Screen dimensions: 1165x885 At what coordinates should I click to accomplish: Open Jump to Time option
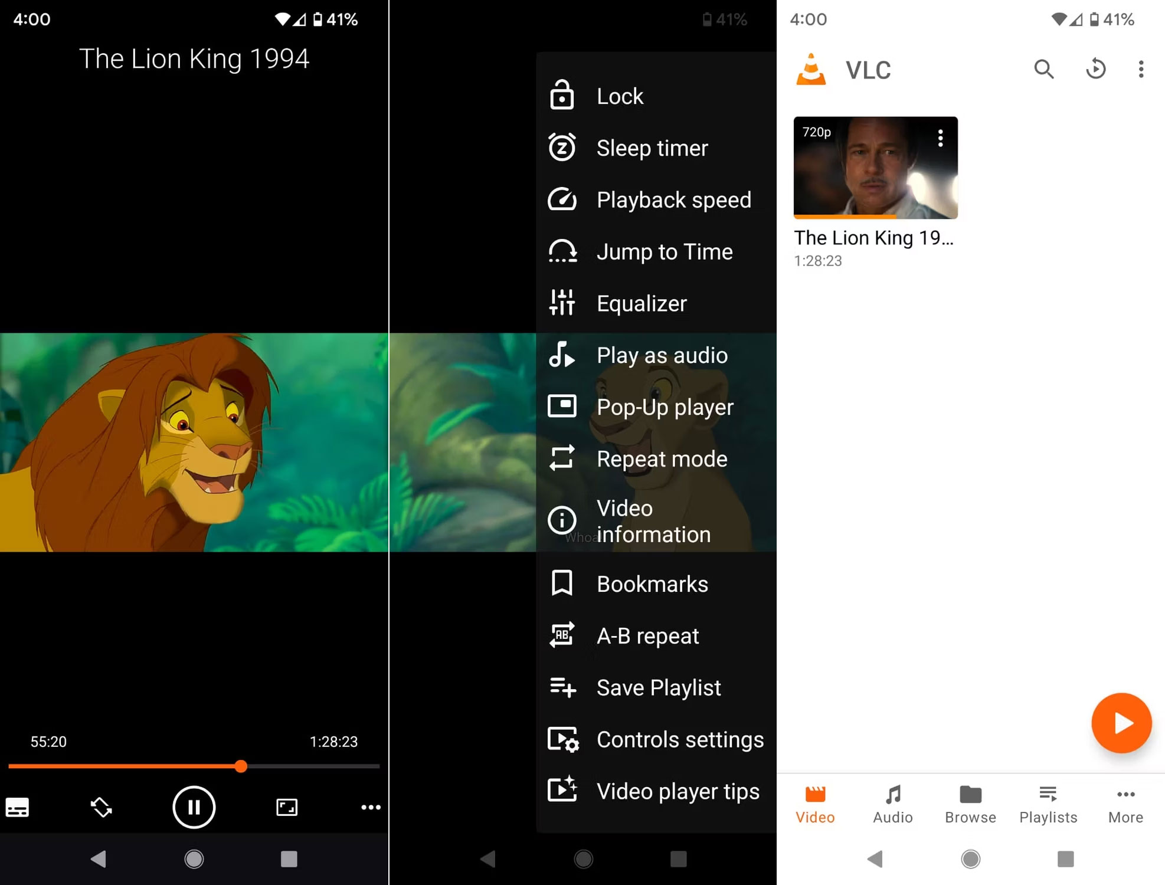pyautogui.click(x=656, y=252)
